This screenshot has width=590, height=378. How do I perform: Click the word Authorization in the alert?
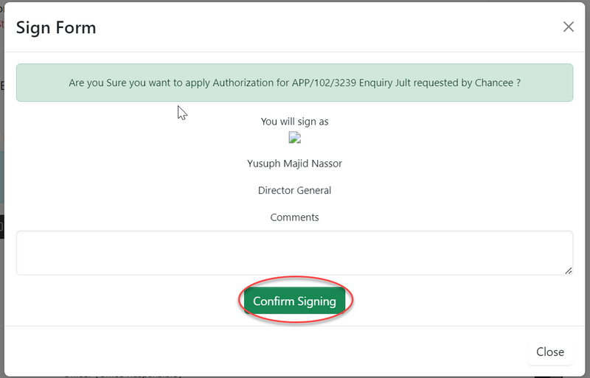click(x=244, y=83)
